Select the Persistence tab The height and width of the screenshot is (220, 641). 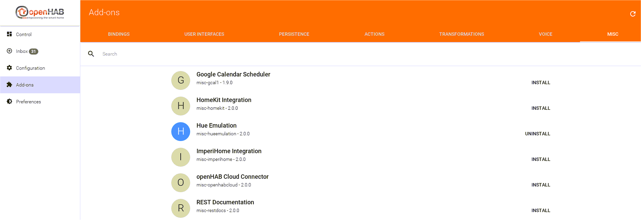294,34
